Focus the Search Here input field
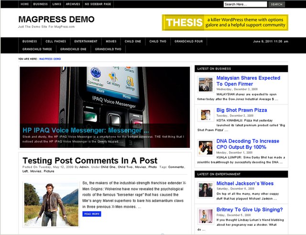The image size is (306, 235). [x=245, y=4]
